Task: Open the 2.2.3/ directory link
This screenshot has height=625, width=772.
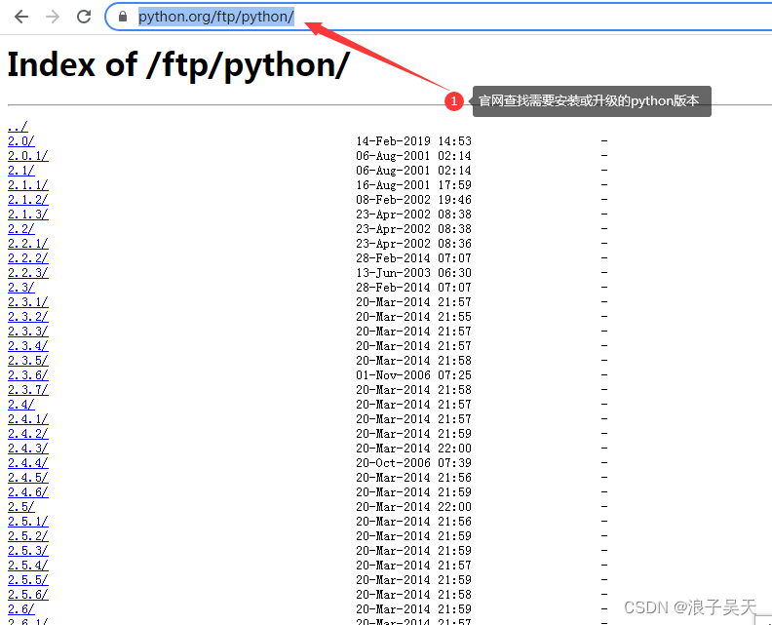Action: point(28,273)
